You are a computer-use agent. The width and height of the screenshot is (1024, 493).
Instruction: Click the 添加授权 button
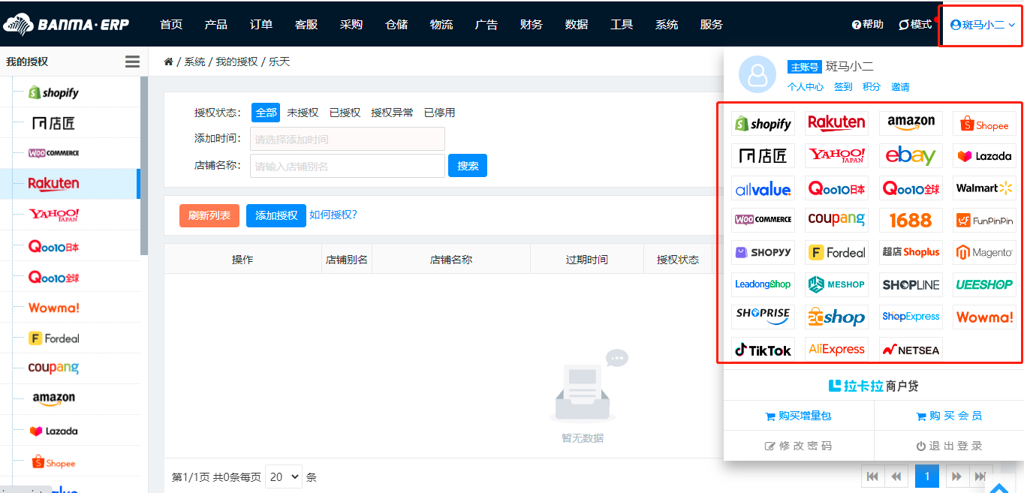(x=276, y=215)
